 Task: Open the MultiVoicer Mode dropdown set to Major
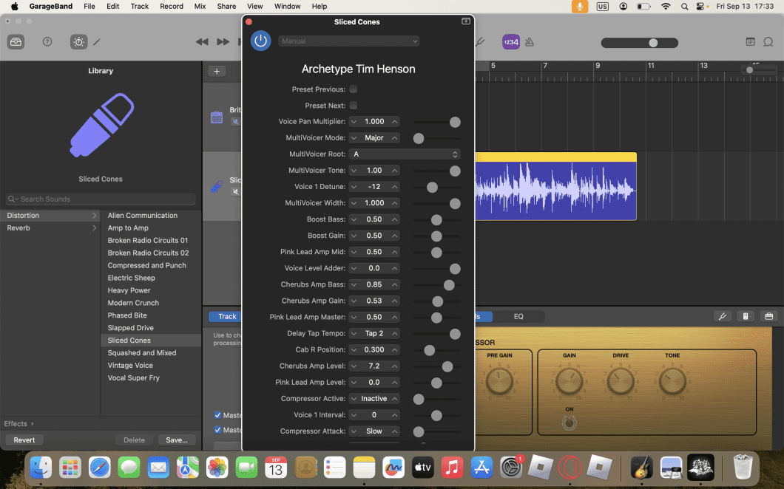pyautogui.click(x=374, y=137)
